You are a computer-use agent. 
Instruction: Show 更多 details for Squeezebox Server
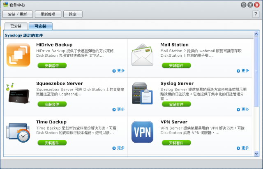pyautogui.click(x=118, y=109)
